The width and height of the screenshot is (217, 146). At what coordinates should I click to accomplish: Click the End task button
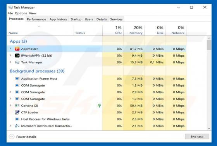(x=197, y=137)
